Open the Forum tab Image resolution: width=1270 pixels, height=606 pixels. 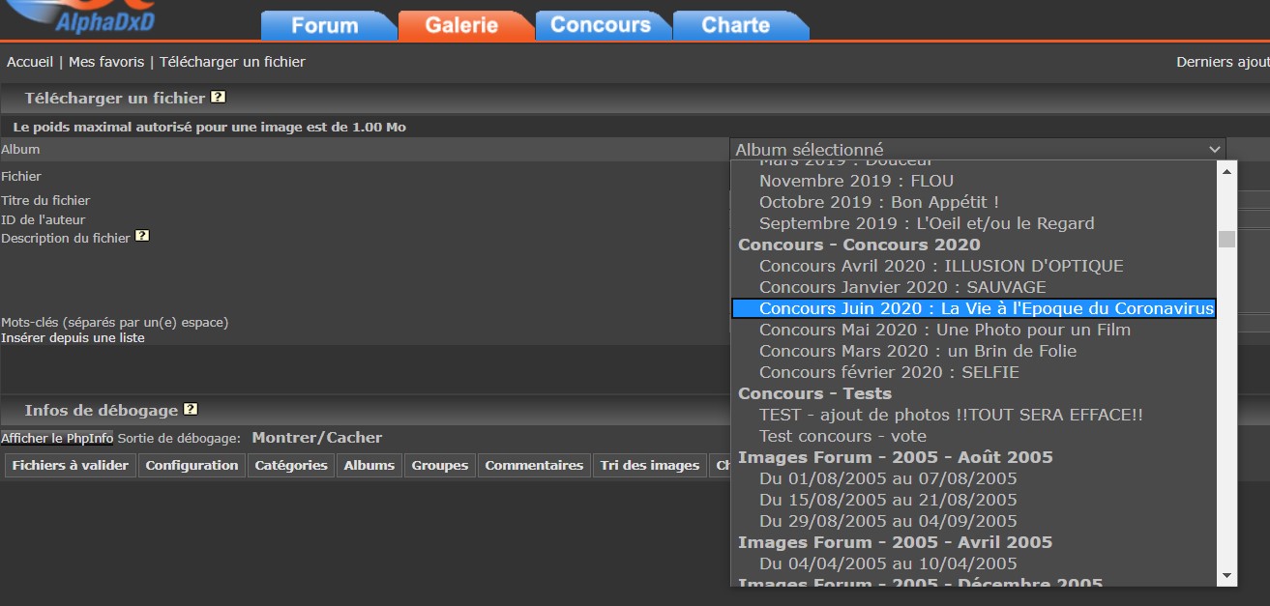pos(325,25)
